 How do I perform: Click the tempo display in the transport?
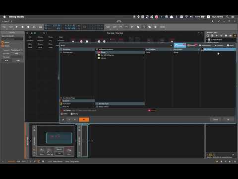tap(57, 25)
